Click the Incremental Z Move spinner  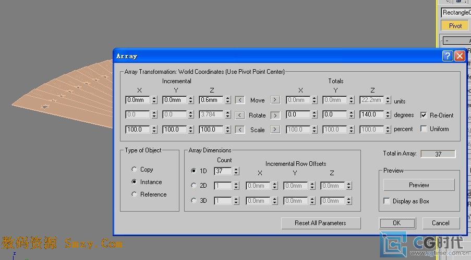tap(227, 100)
